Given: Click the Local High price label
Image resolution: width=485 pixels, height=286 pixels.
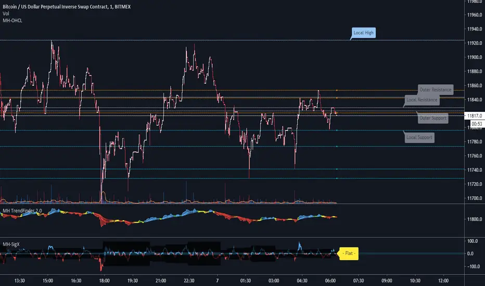Looking at the screenshot, I should (363, 33).
